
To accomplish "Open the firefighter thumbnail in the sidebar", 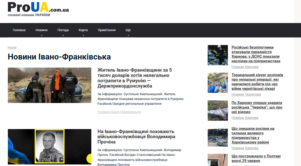I will (x=218, y=55).
